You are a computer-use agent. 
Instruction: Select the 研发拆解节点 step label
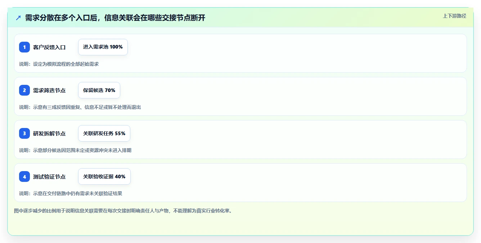tap(49, 133)
